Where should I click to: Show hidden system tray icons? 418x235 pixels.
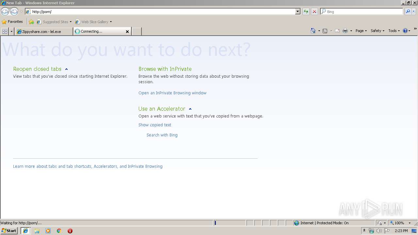(364, 231)
